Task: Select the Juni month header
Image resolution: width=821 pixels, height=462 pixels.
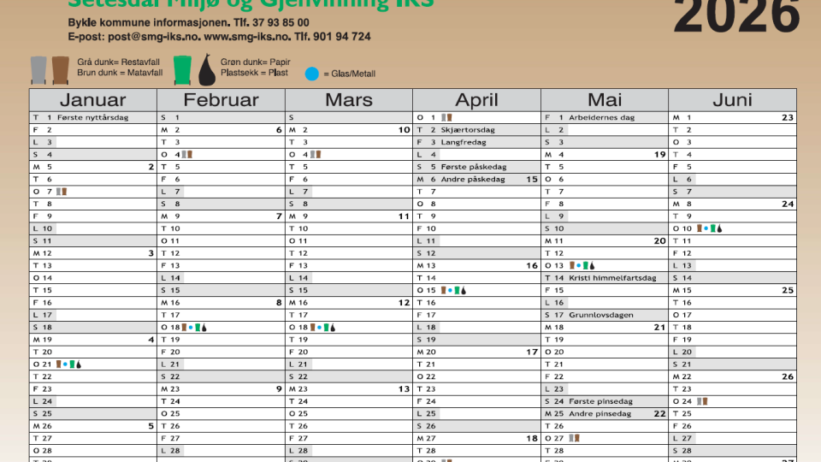Action: [732, 100]
